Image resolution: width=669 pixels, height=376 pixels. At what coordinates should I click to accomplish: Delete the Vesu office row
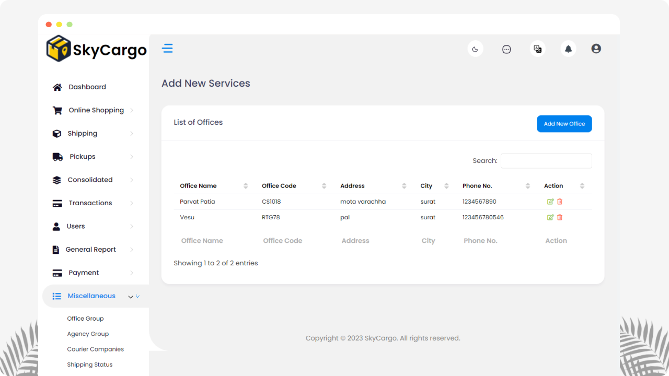pos(560,217)
